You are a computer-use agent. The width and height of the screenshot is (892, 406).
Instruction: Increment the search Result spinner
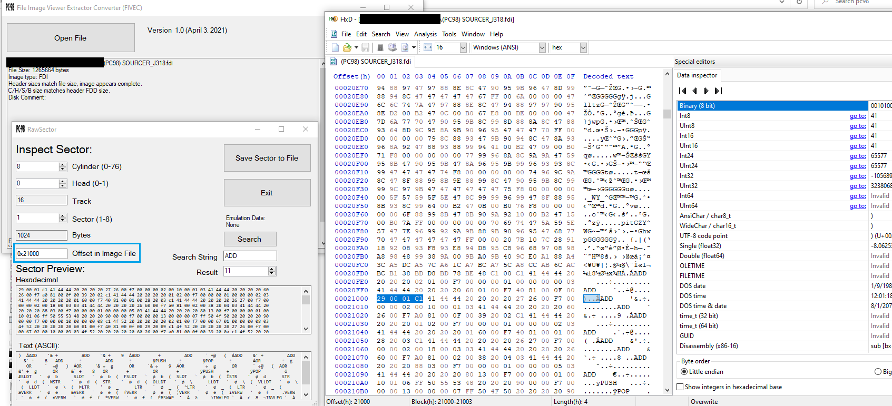[272, 269]
